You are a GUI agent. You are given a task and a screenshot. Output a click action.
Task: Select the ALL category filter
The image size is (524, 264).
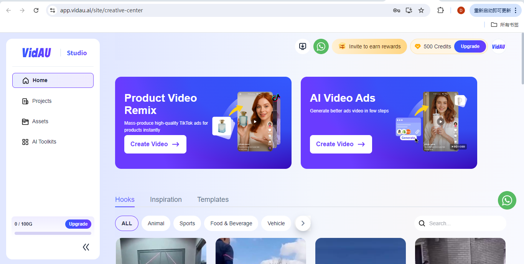(127, 223)
